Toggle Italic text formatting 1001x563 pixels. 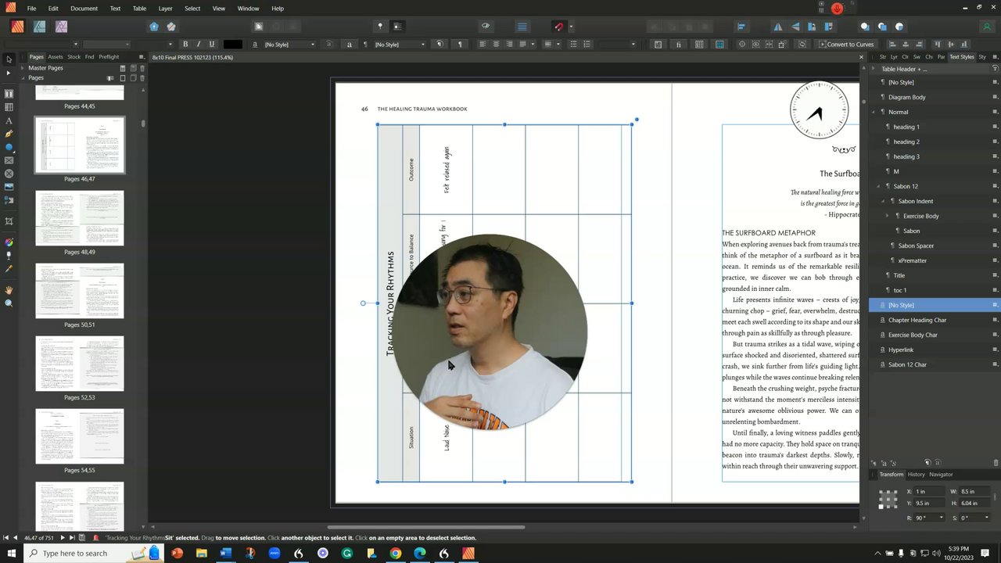point(198,45)
